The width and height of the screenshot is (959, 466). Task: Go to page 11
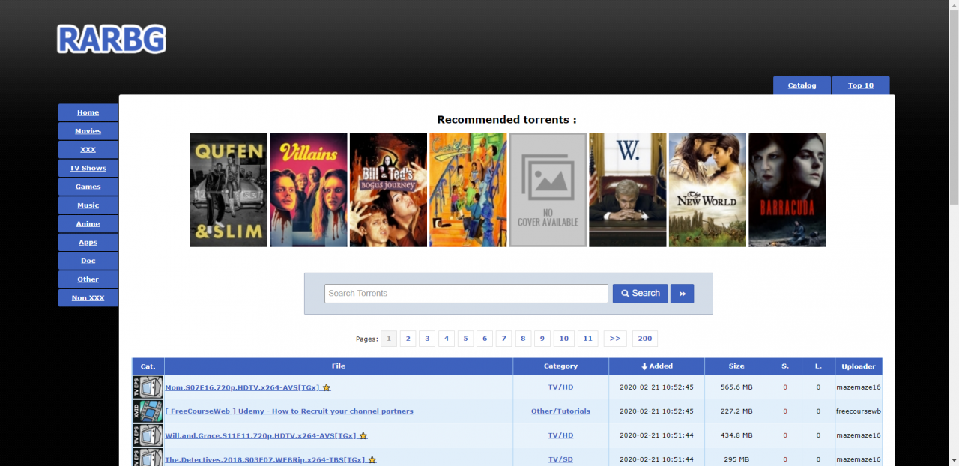[588, 339]
